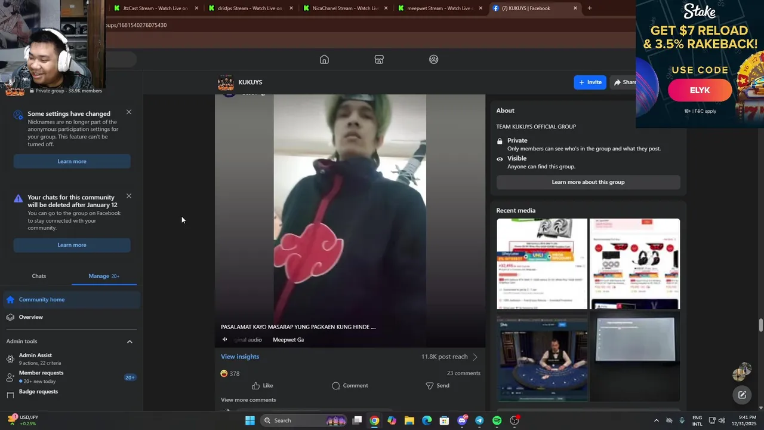
Task: Open the floating chat head avatar
Action: coord(742,372)
